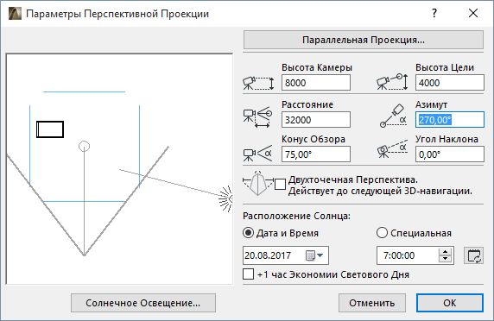Open Параллельная Проекция settings
Viewport: 494px width, 321px height.
[x=364, y=40]
